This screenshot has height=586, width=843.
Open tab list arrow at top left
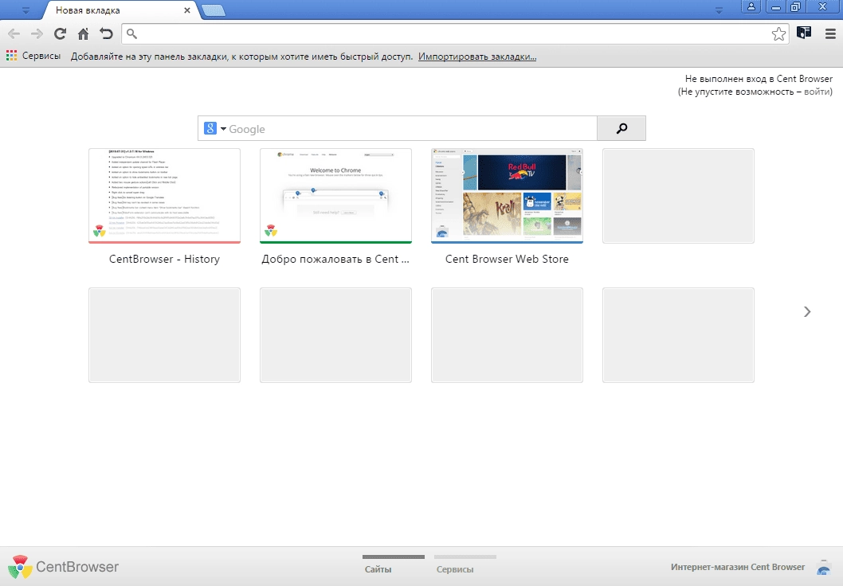pyautogui.click(x=25, y=10)
